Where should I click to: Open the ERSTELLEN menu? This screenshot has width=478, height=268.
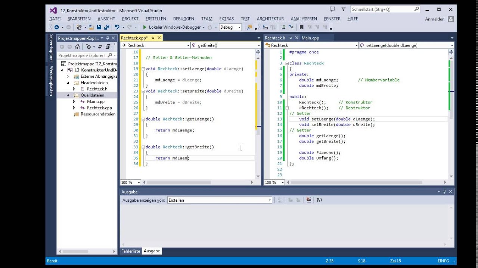click(x=156, y=19)
